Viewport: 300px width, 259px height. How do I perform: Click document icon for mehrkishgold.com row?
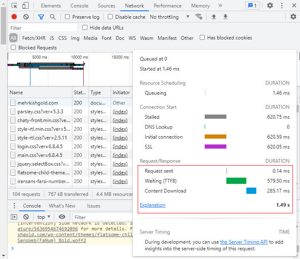pyautogui.click(x=13, y=103)
